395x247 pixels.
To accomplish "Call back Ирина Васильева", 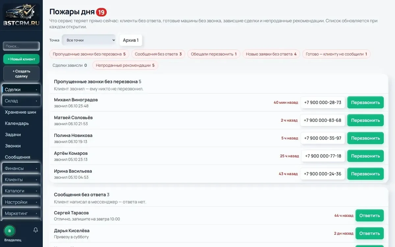I will pyautogui.click(x=365, y=174).
